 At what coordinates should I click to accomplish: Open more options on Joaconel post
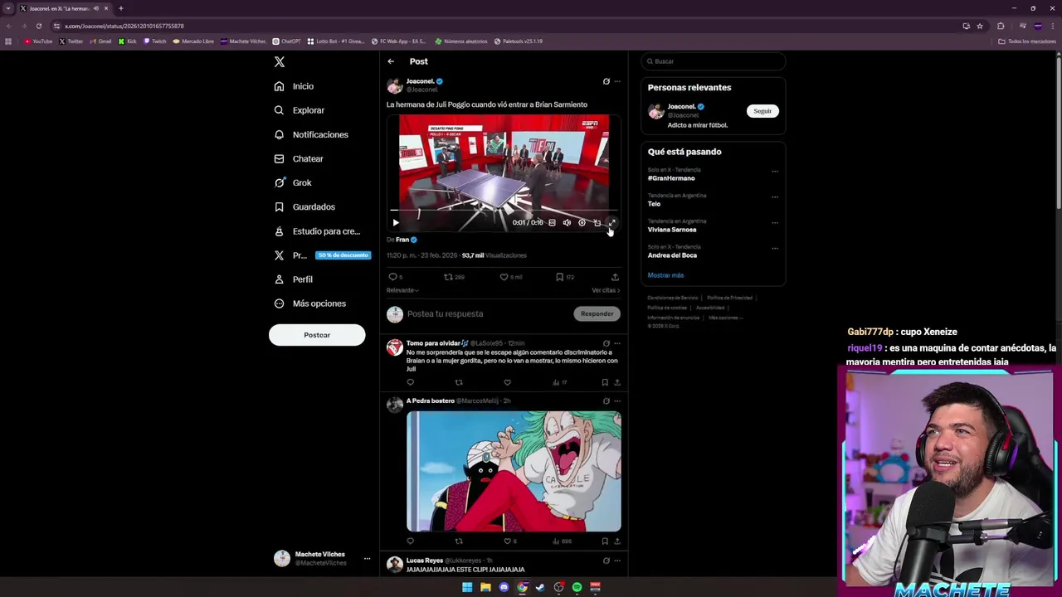pos(616,81)
